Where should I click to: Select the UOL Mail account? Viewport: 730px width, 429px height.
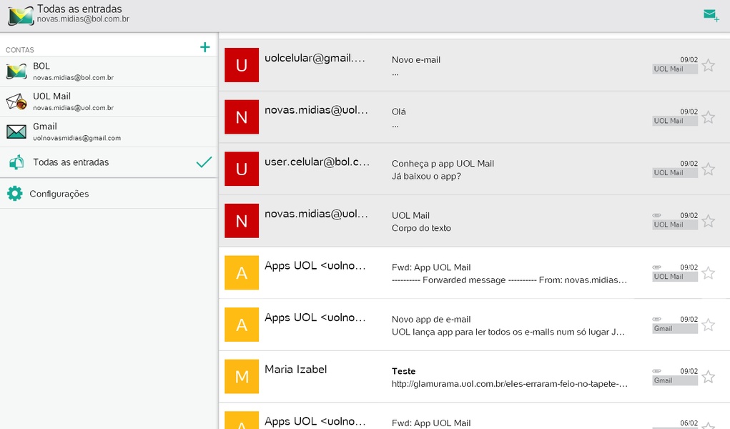click(x=109, y=102)
